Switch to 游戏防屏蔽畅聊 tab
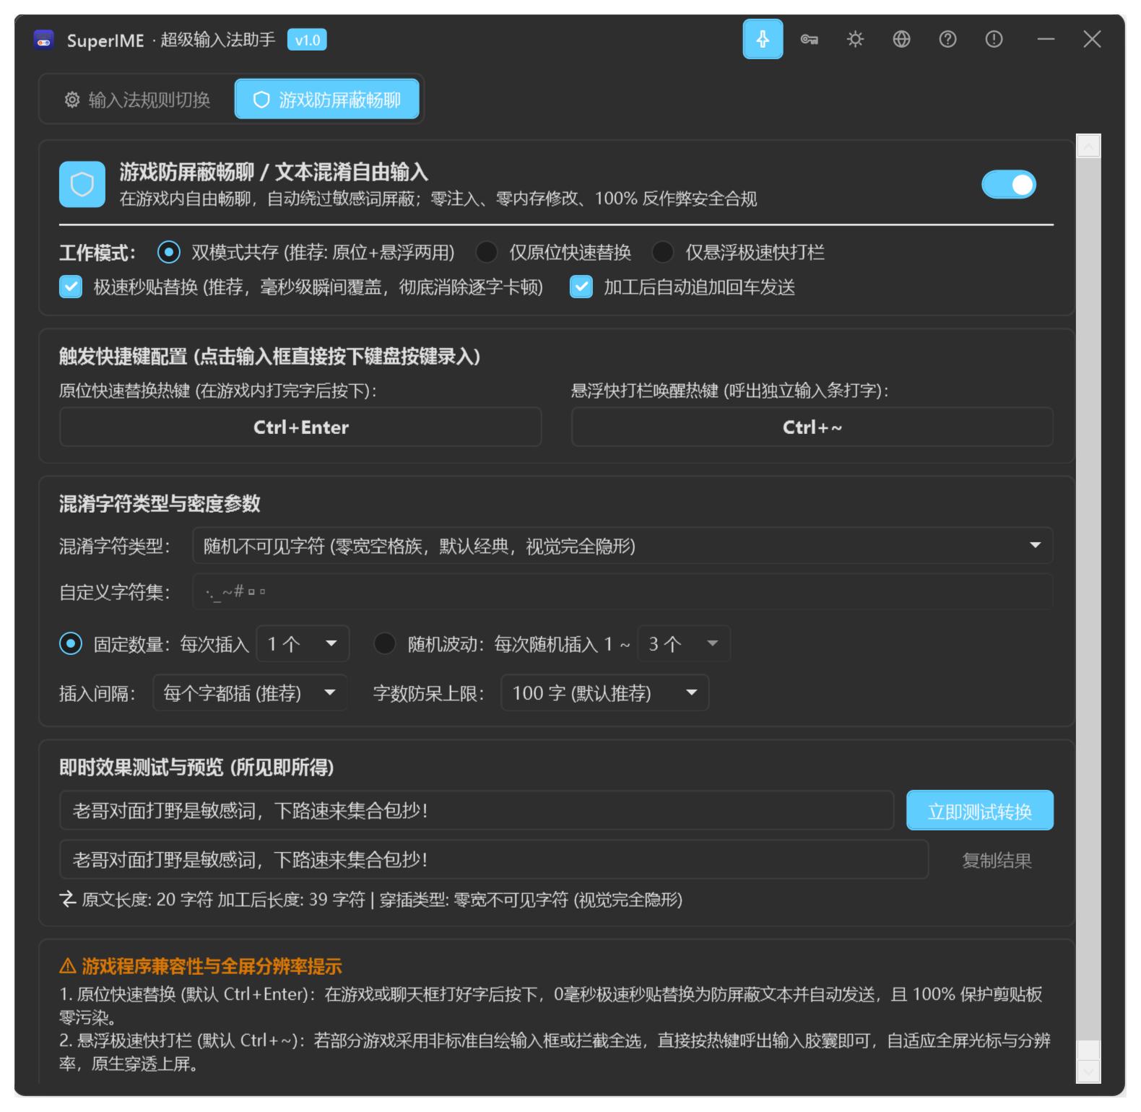 click(x=327, y=100)
